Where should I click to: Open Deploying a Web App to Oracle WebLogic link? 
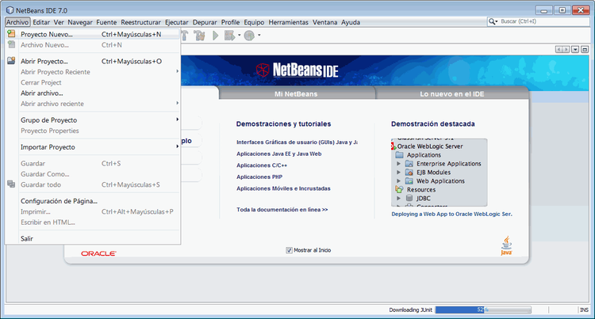tap(451, 215)
